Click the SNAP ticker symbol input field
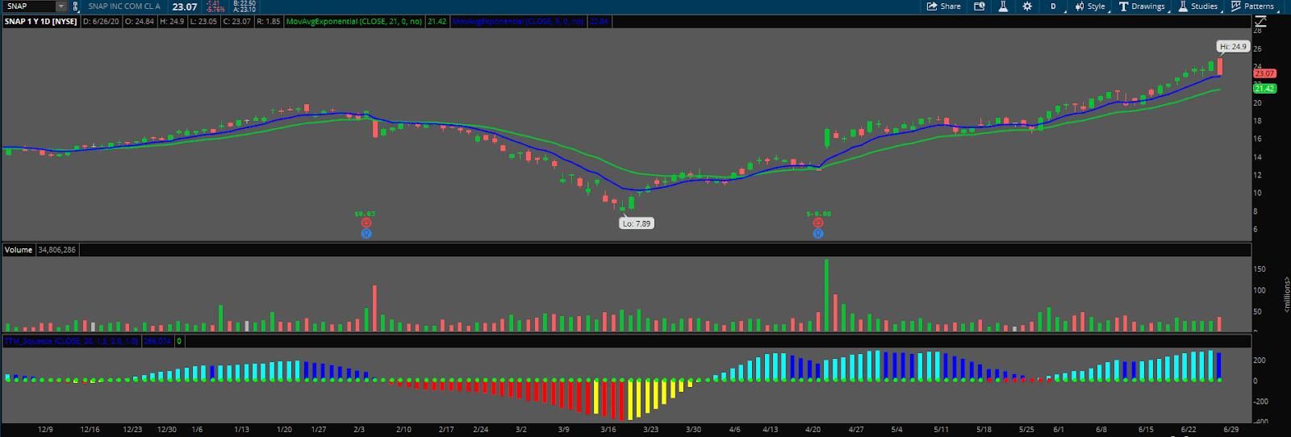The image size is (1291, 437). [30, 6]
